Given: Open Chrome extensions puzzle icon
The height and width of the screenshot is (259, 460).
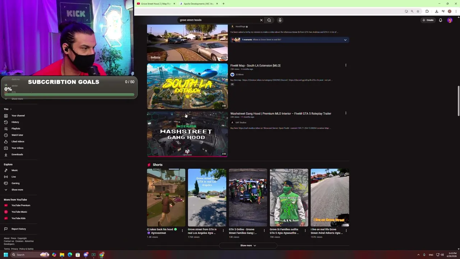Looking at the screenshot, I should [x=427, y=11].
